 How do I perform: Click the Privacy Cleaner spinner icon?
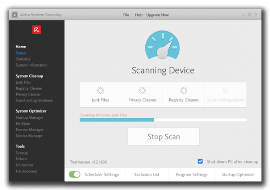[142, 91]
